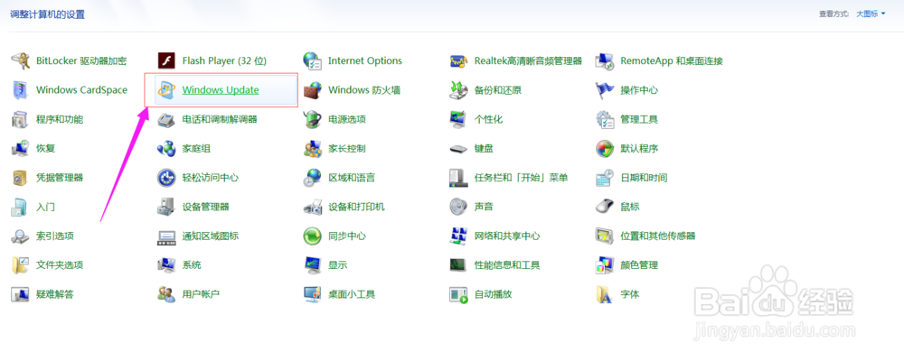Open the 轻松访问中心 icon
The width and height of the screenshot is (904, 361).
pos(166,178)
